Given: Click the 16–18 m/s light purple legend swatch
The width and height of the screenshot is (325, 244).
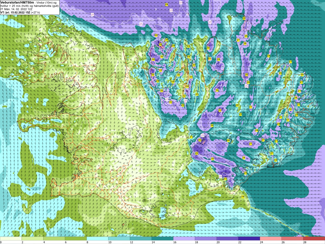Looking at the screenshot, I should pyautogui.click(x=184, y=239).
